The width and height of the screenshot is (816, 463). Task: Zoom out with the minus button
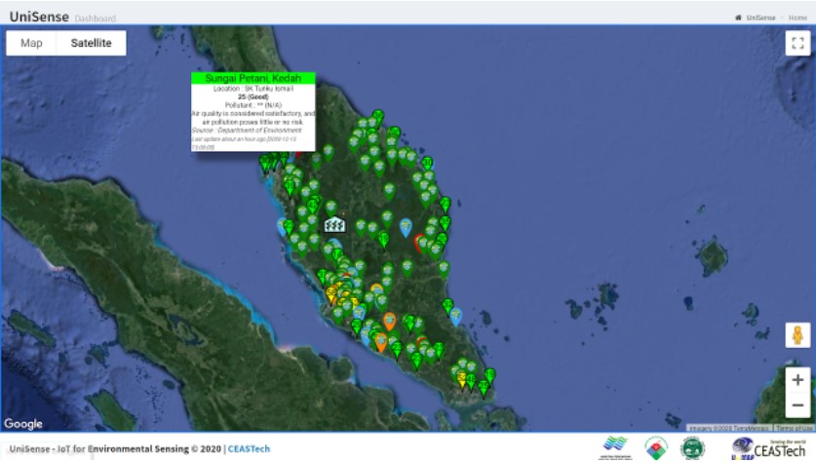coord(797,405)
